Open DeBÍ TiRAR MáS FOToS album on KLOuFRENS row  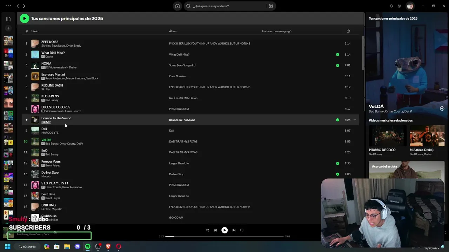[183, 98]
